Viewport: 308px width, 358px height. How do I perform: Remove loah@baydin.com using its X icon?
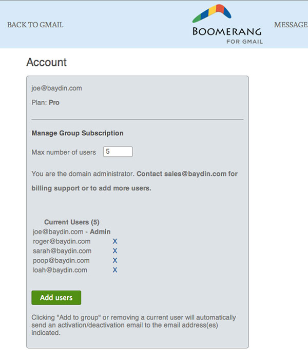(115, 270)
